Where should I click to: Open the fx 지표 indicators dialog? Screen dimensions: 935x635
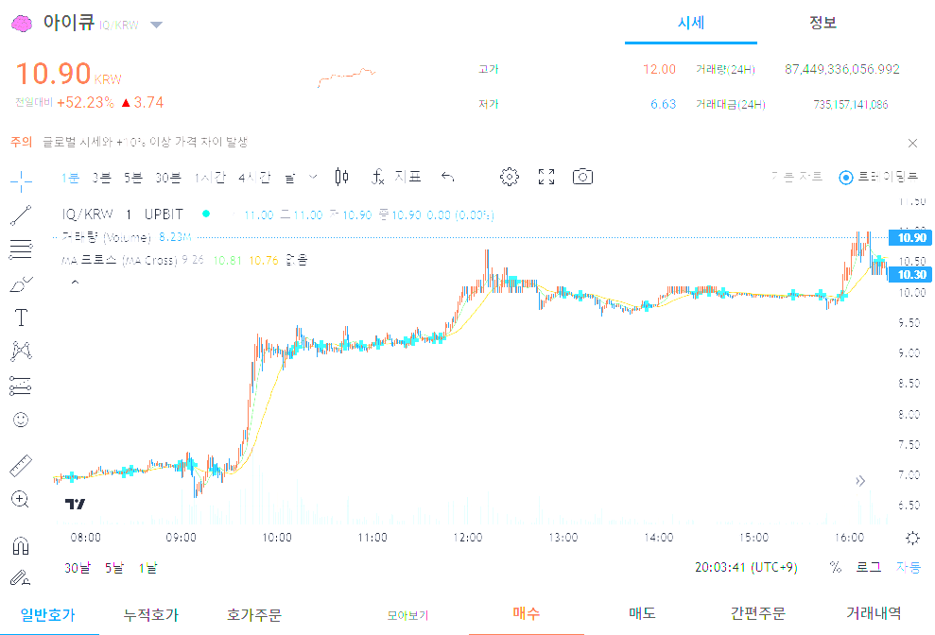396,177
